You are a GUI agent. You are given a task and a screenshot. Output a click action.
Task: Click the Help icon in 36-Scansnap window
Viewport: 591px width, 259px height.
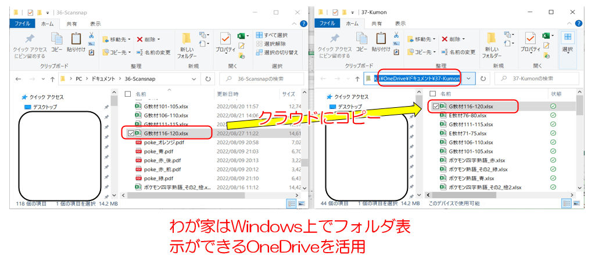[x=303, y=24]
